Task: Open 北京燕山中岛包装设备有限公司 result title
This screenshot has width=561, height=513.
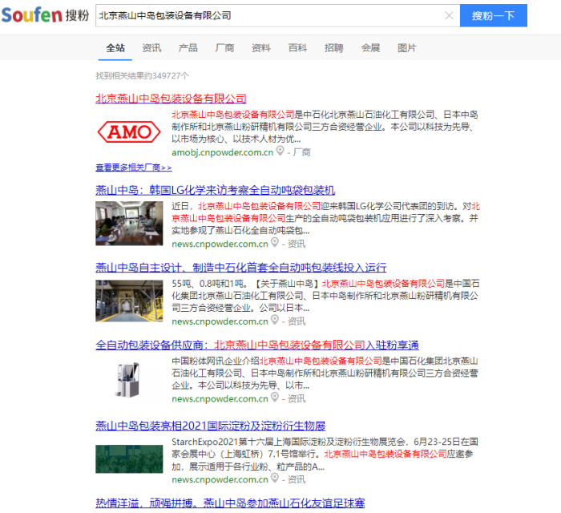Action: point(171,98)
